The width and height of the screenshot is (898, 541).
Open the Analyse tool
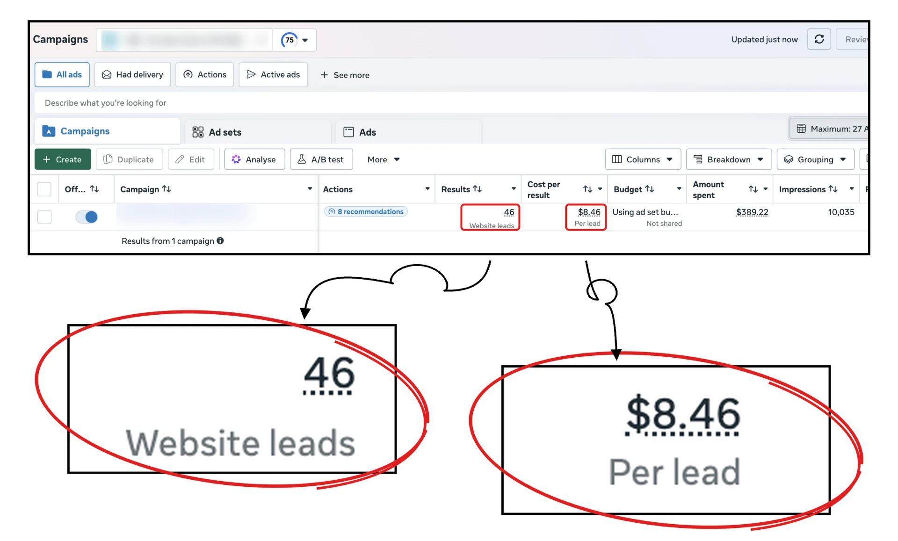point(254,159)
